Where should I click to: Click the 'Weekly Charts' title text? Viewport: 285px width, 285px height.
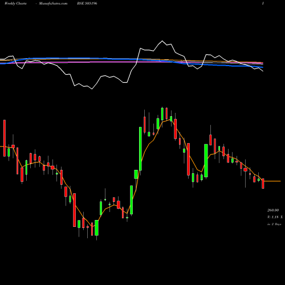tap(15, 3)
